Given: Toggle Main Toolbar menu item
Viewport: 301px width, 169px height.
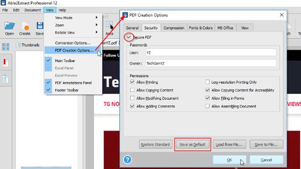Looking at the screenshot, I should coord(73,60).
